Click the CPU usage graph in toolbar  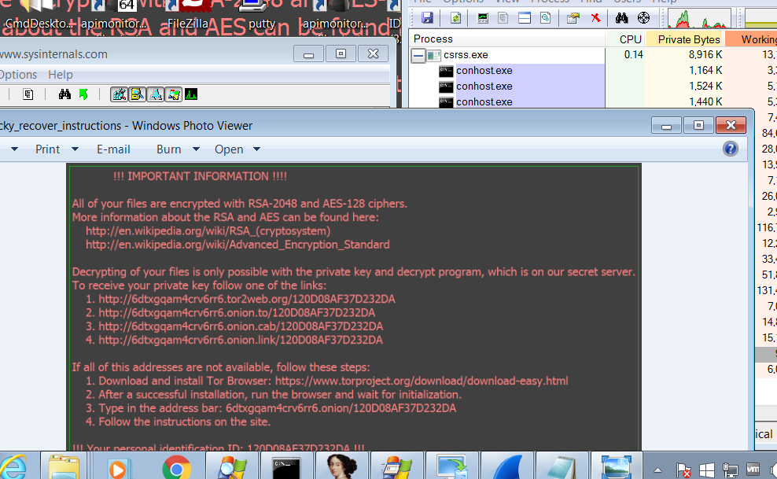coord(705,18)
